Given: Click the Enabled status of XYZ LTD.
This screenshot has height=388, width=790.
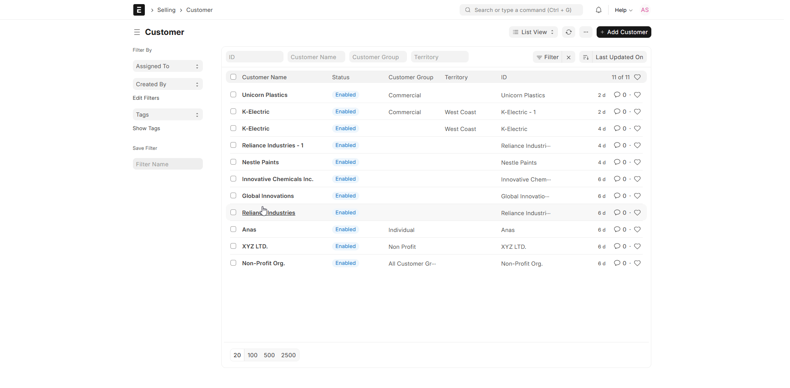Looking at the screenshot, I should click(x=346, y=246).
